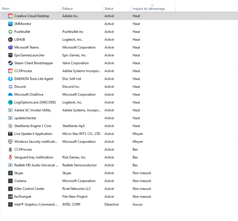Viewport: 238px width, 221px height.
Task: Select the Killer Control Center entry
Action: pos(30,189)
